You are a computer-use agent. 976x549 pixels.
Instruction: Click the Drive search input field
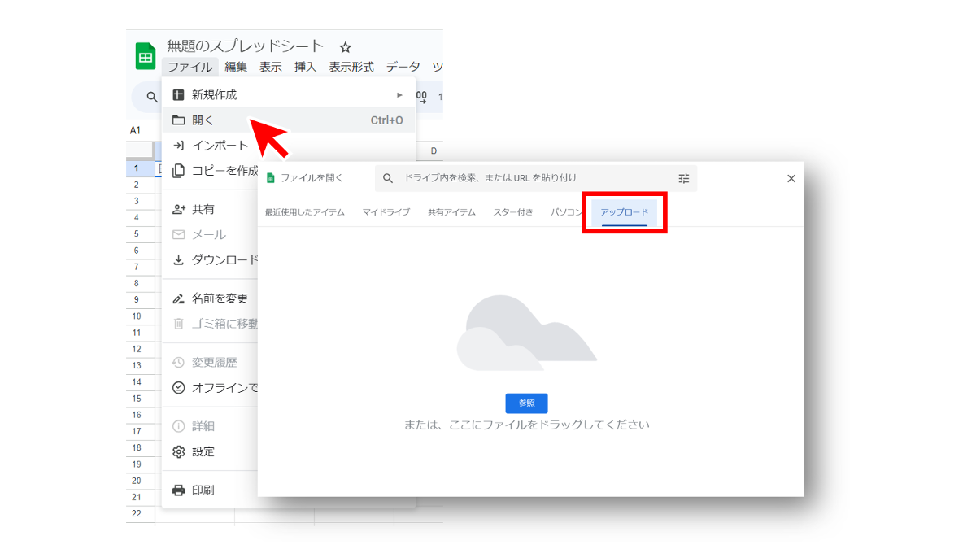[x=529, y=178]
